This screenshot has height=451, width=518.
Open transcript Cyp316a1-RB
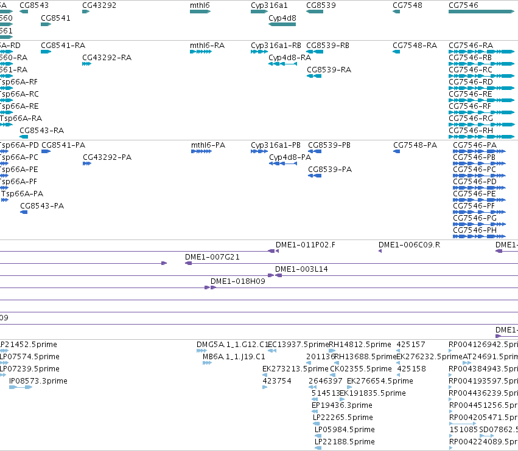click(276, 46)
